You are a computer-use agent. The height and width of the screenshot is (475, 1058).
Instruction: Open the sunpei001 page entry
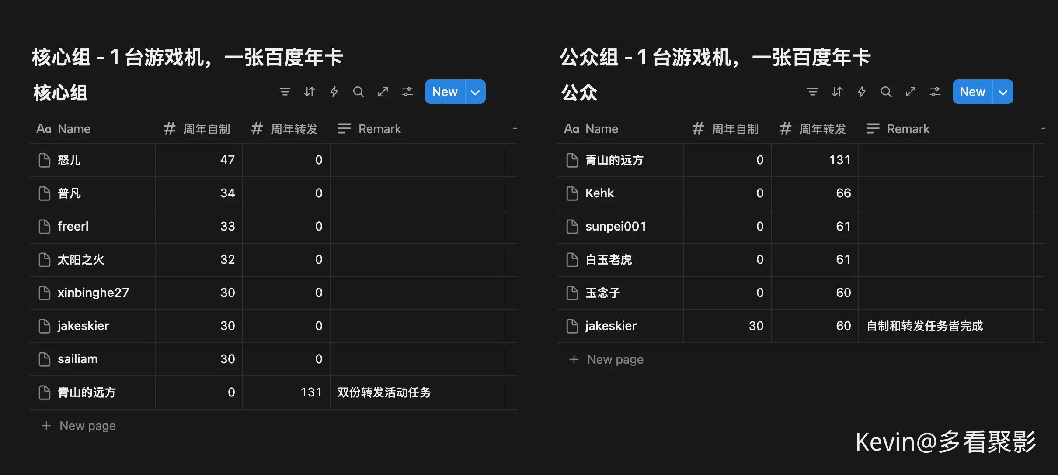click(x=615, y=226)
